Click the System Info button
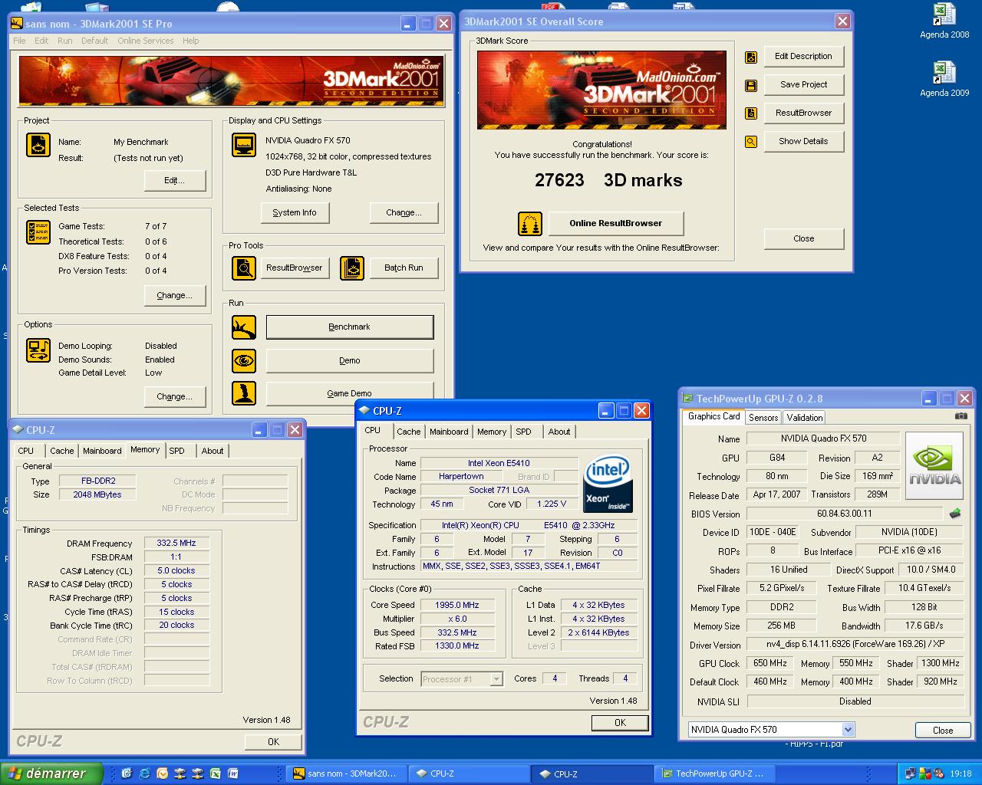982x785 pixels. (295, 213)
